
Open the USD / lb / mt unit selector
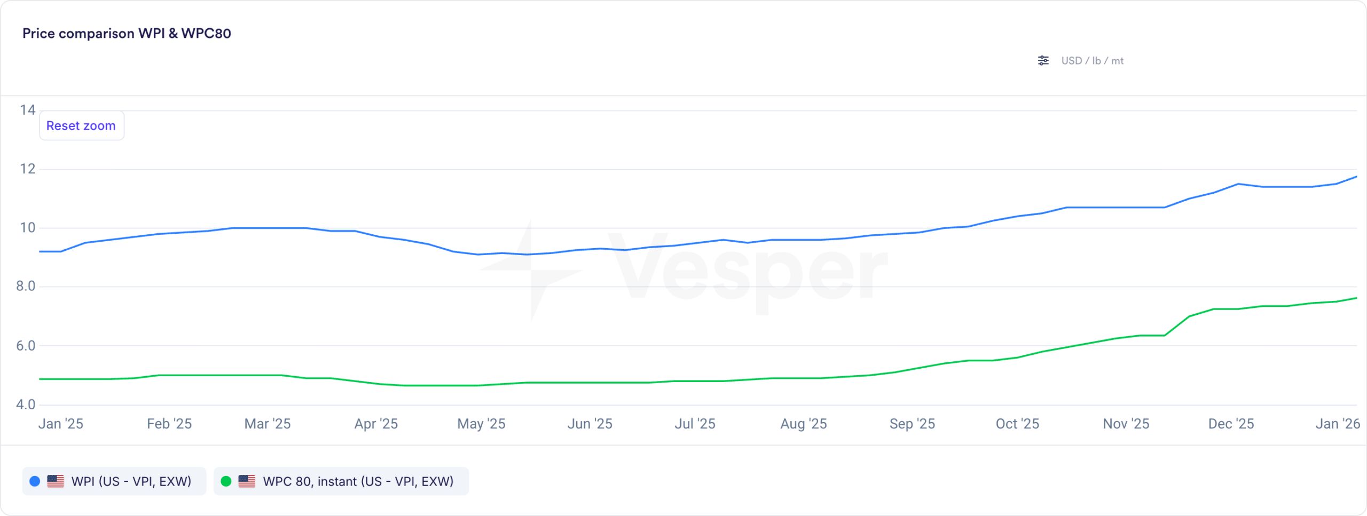[x=1092, y=61]
